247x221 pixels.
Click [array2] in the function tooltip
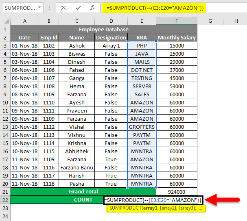coord(168,208)
